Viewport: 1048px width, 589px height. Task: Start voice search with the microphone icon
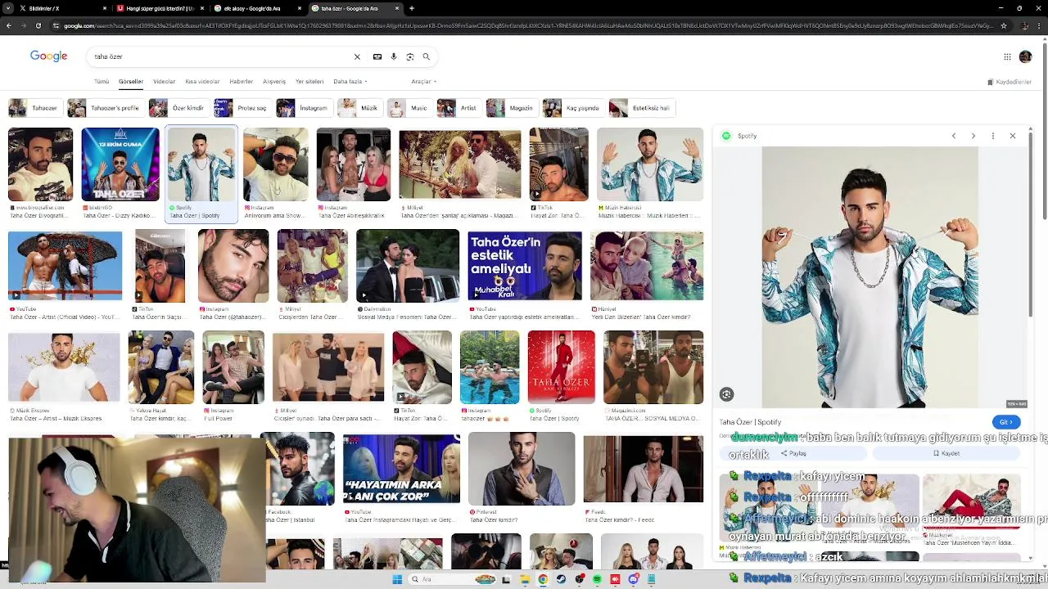tap(394, 56)
